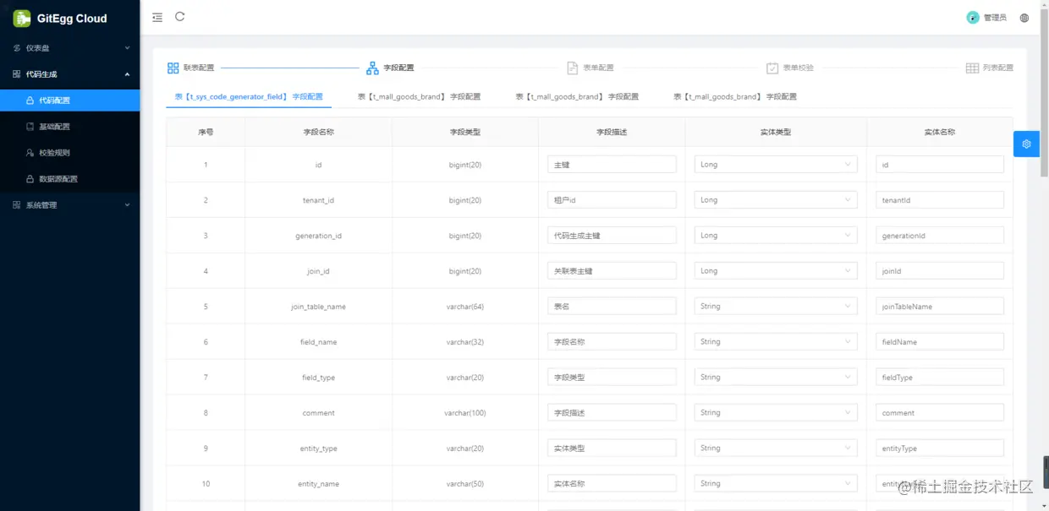Open the 列表配置 list config step icon
Viewport: 1049px width, 511px height.
[x=972, y=67]
